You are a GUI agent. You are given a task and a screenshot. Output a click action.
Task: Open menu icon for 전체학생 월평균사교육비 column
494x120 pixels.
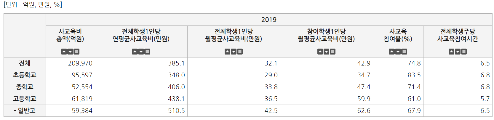[x=240, y=52]
